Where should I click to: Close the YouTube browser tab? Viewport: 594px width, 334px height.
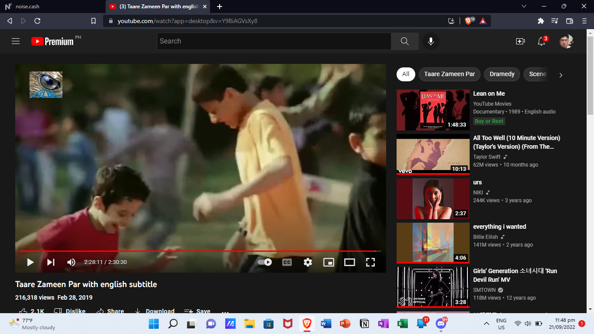[205, 7]
